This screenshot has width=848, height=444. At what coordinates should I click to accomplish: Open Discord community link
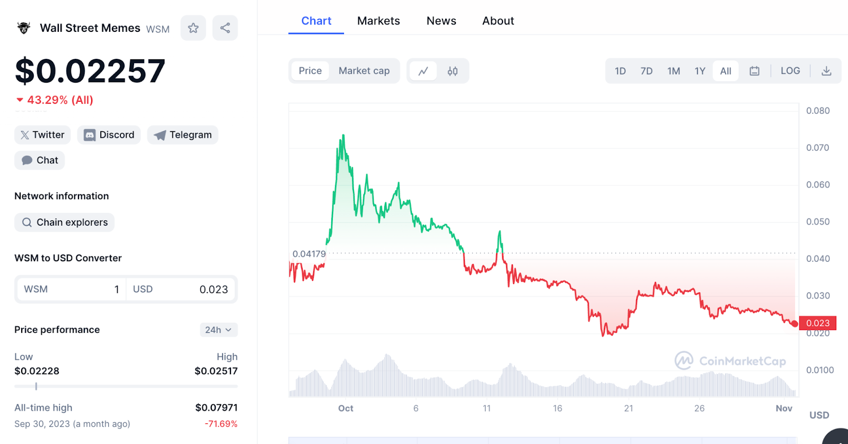pyautogui.click(x=109, y=135)
